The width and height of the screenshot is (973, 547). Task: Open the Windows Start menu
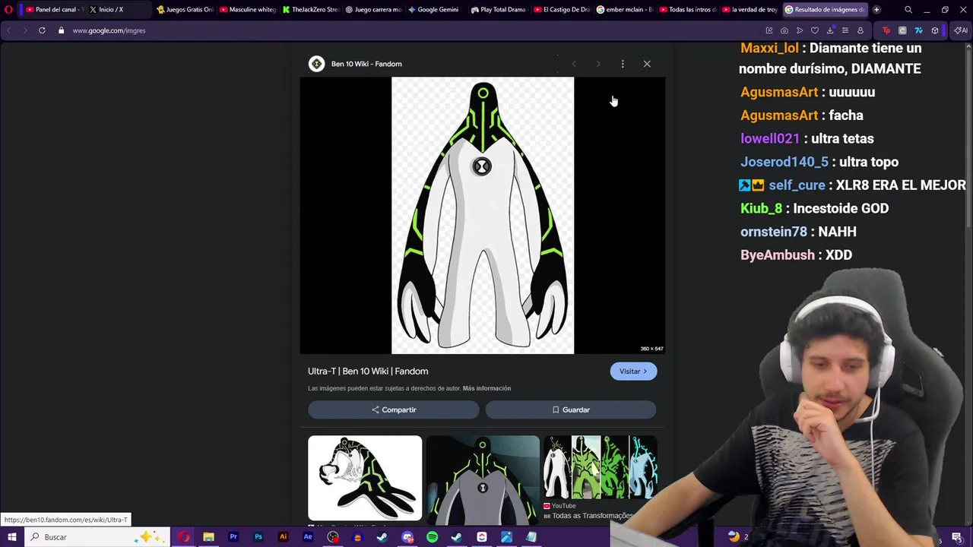[x=12, y=537]
